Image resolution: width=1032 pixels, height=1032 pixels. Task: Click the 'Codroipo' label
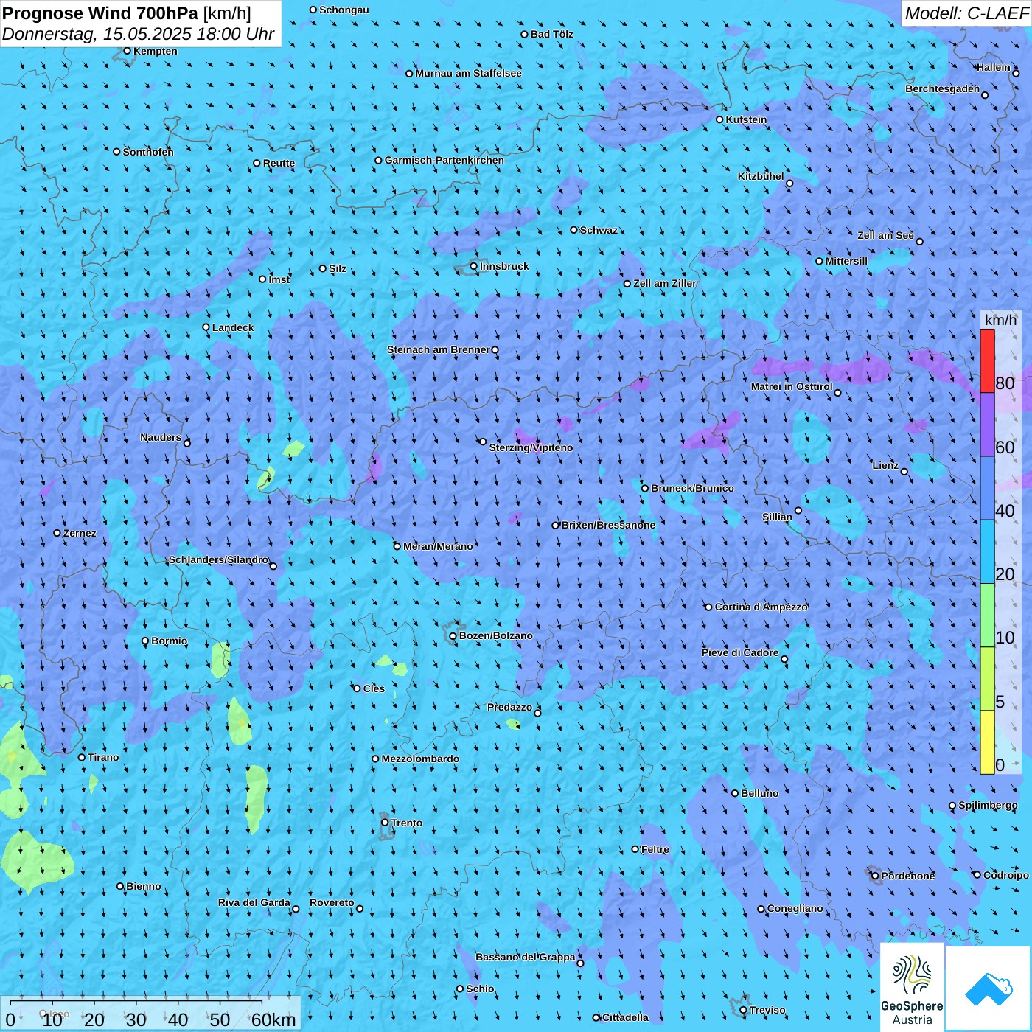pyautogui.click(x=1006, y=875)
